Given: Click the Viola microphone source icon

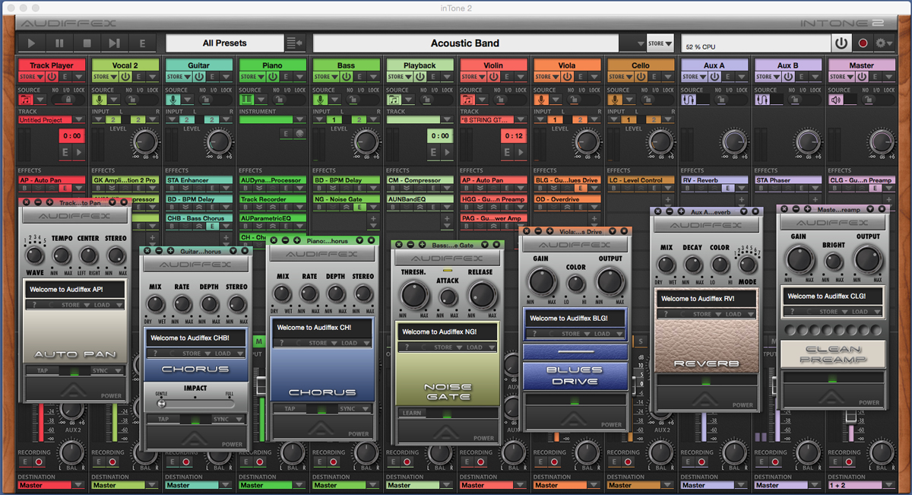Looking at the screenshot, I should (541, 100).
